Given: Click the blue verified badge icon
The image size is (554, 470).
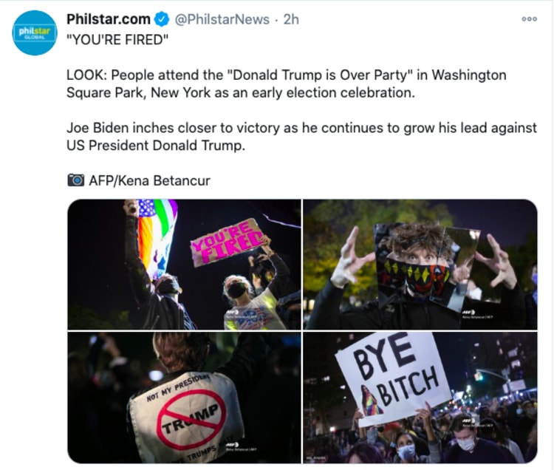Looking at the screenshot, I should [x=163, y=19].
